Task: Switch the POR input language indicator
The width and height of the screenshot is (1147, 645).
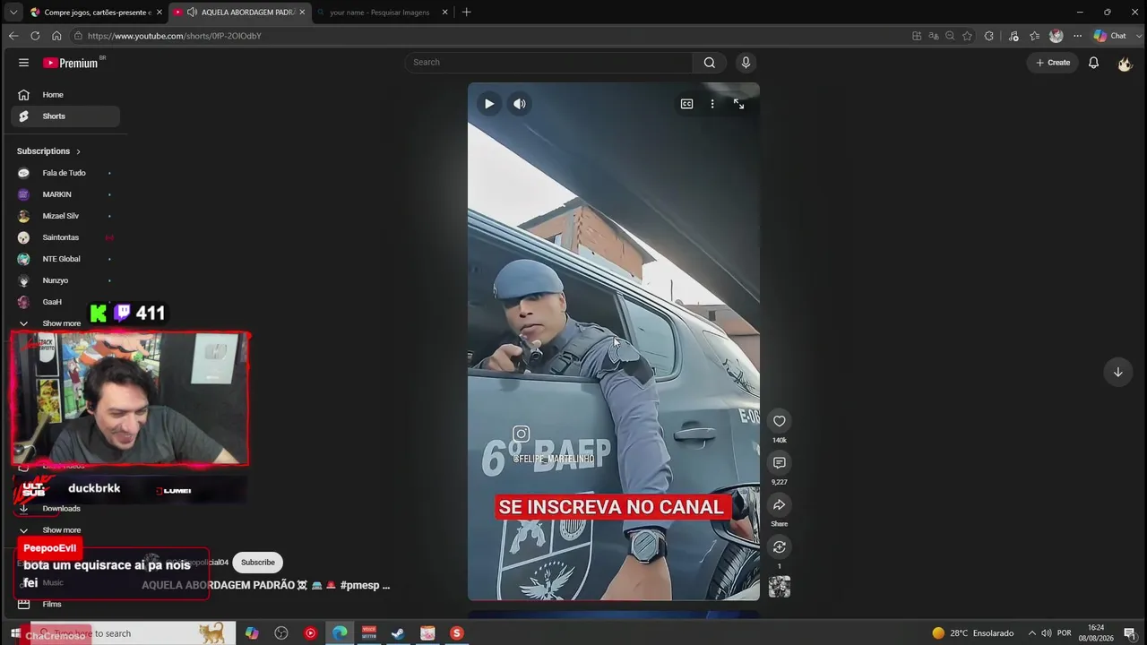Action: (1065, 633)
